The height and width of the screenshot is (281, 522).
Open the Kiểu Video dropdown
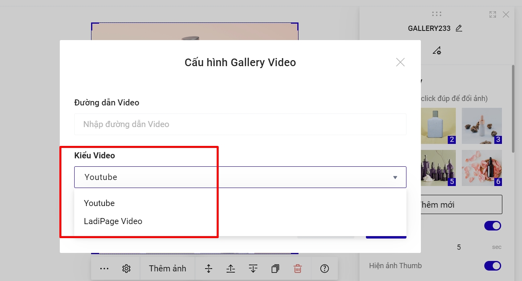point(240,177)
